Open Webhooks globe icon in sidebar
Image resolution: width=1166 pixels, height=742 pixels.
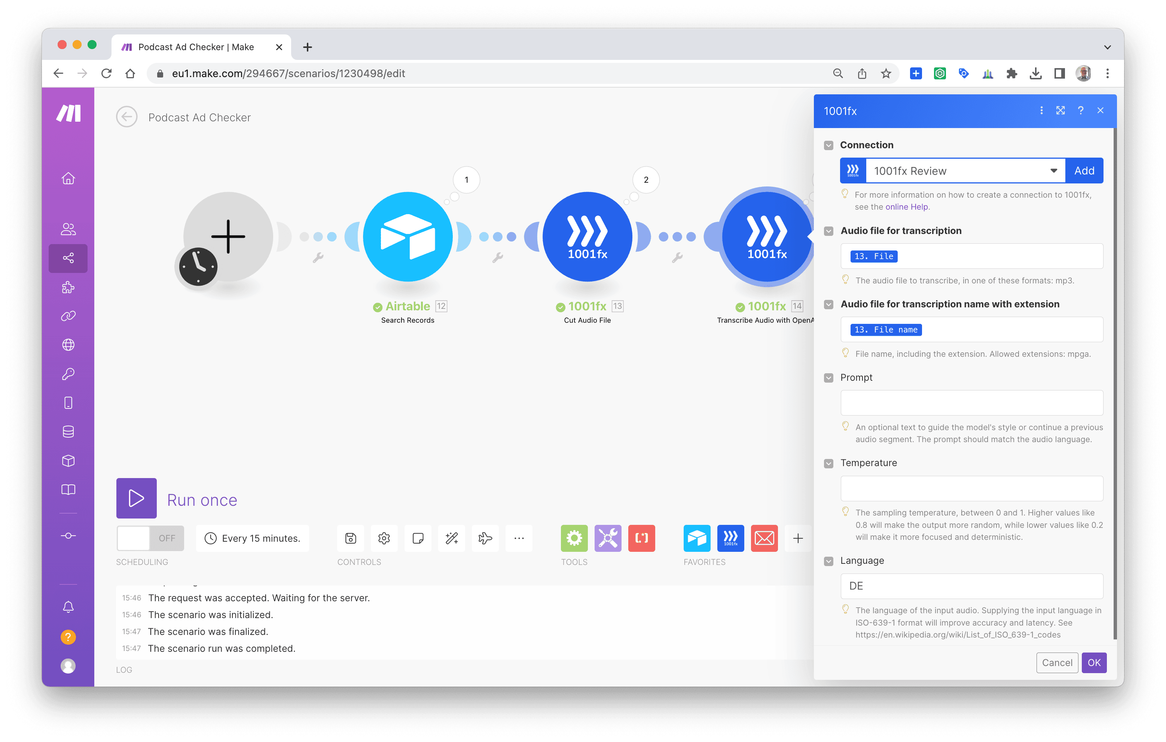tap(68, 345)
